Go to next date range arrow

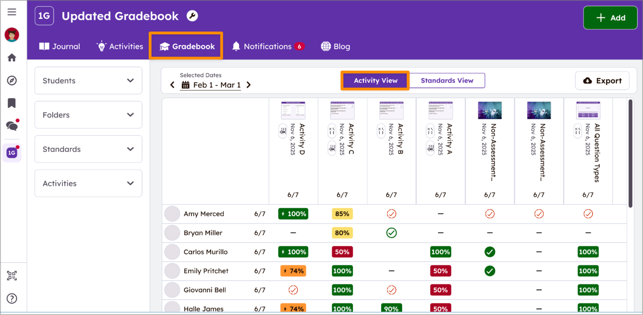tap(249, 85)
